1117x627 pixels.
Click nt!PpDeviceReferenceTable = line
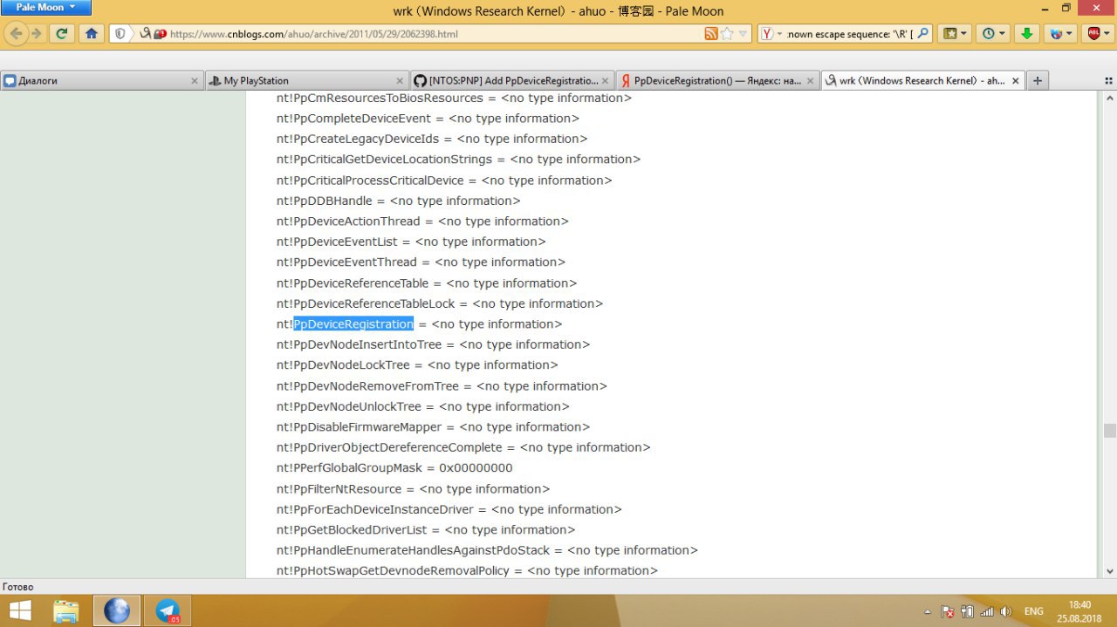[427, 283]
